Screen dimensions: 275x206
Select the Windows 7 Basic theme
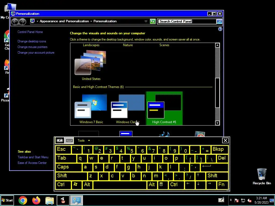(91, 109)
